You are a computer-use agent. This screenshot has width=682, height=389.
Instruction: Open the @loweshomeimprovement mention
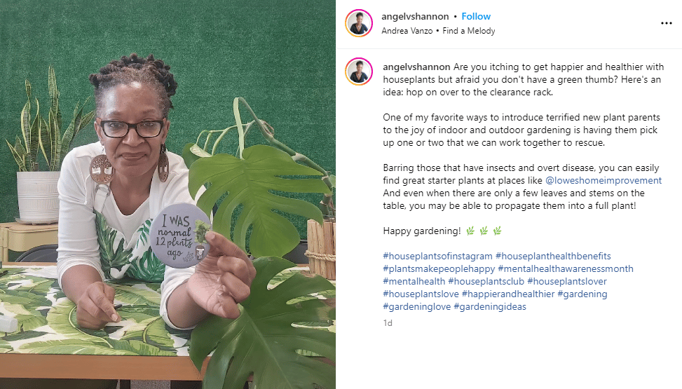click(x=603, y=181)
